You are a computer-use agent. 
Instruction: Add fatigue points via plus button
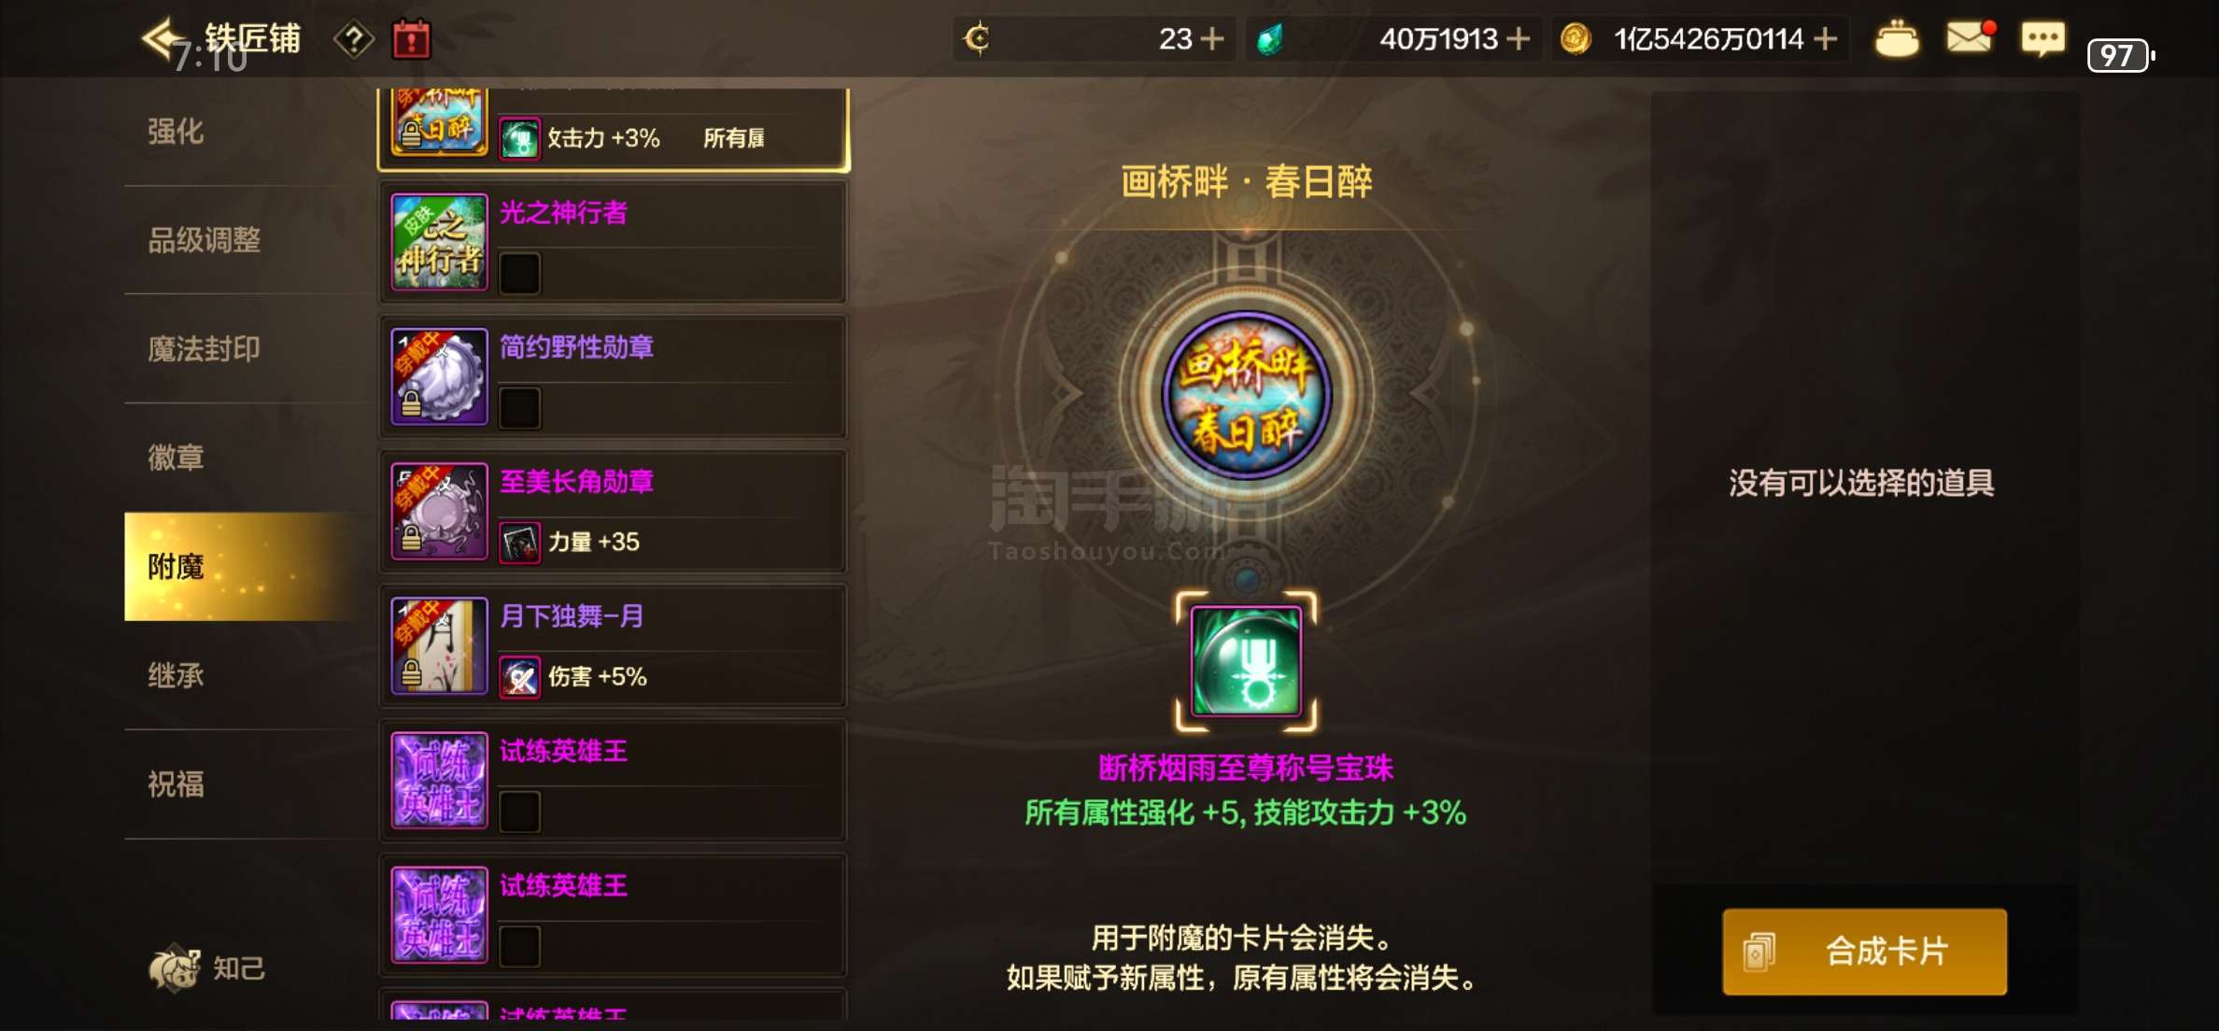tap(1211, 39)
